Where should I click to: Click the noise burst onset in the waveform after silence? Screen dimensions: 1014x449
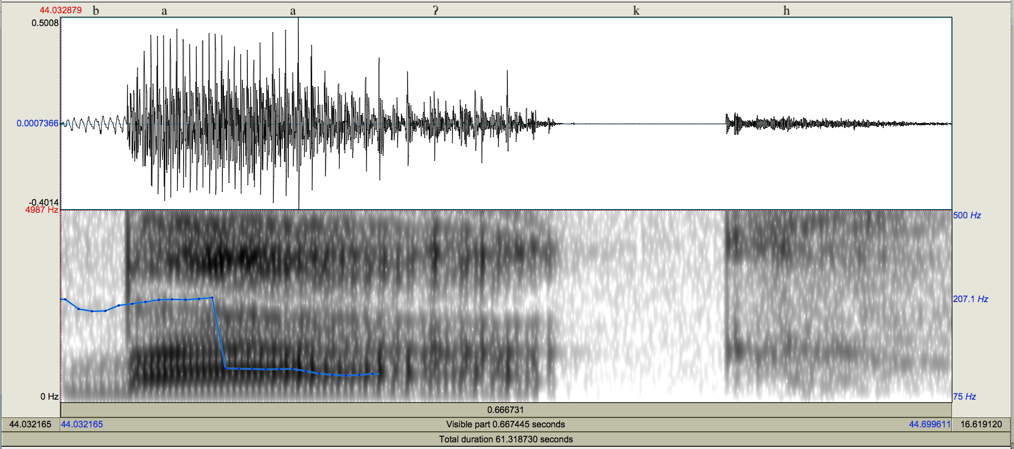727,123
